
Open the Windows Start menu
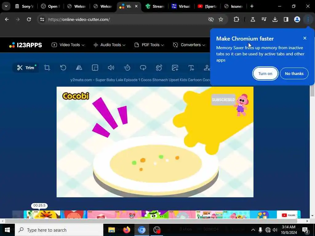(x=7, y=230)
